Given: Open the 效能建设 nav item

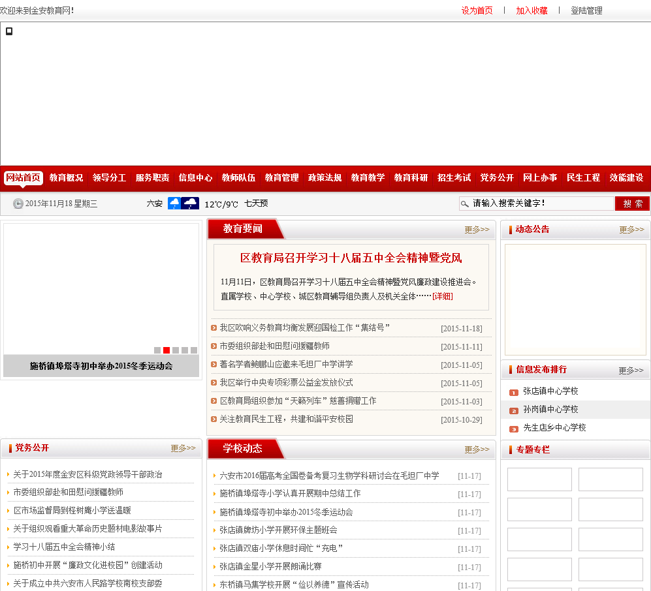Looking at the screenshot, I should [626, 178].
